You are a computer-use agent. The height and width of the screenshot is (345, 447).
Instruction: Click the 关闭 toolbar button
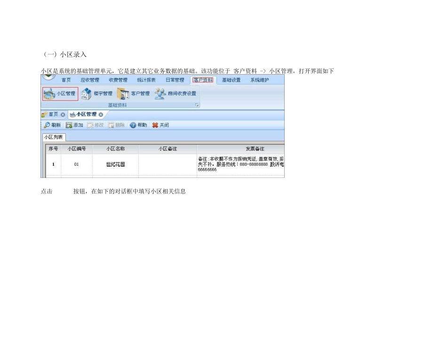click(x=160, y=125)
